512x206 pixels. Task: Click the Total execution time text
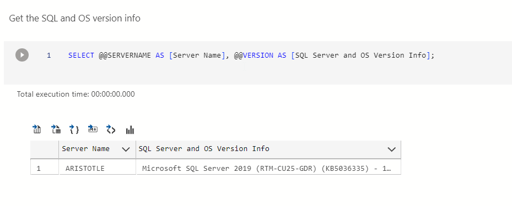pos(76,94)
